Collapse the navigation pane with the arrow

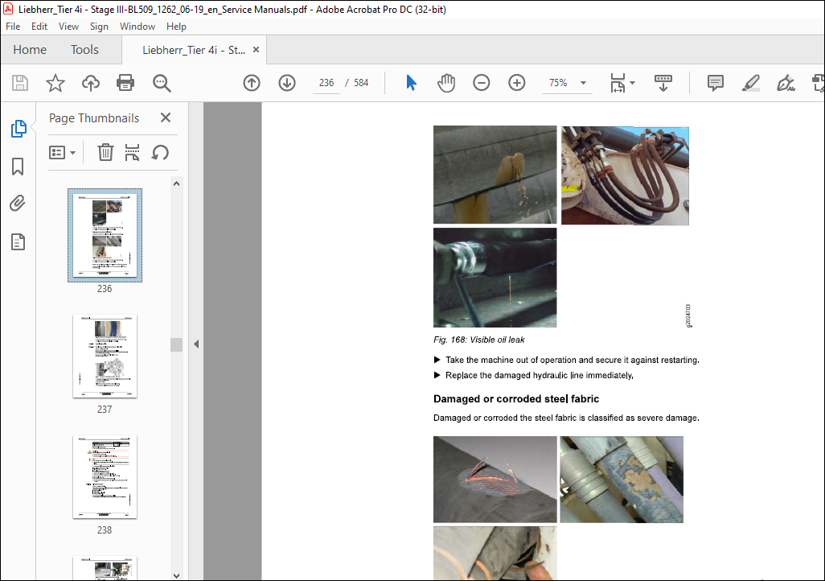pyautogui.click(x=196, y=344)
